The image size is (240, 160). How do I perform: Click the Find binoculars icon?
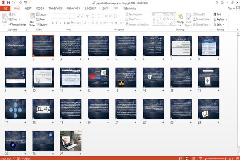[x=215, y=14]
